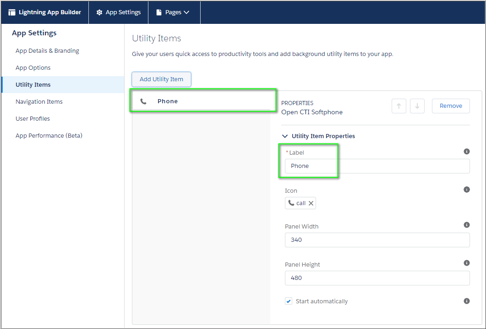486x329 pixels.
Task: Click the move up arrow button
Action: (x=399, y=106)
